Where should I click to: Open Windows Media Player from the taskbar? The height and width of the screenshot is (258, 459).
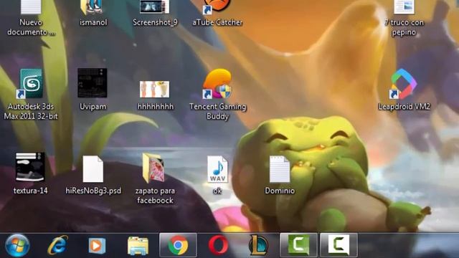97,245
